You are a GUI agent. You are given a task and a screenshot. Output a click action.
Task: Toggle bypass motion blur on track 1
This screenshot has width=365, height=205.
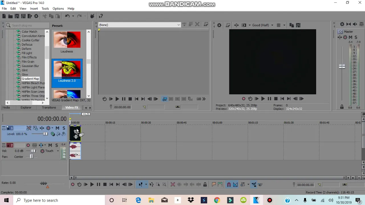(x=29, y=128)
